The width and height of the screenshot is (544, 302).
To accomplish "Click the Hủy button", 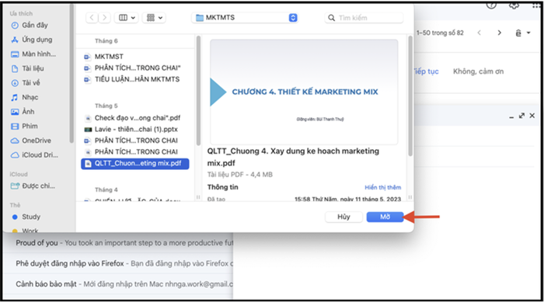I will point(343,217).
